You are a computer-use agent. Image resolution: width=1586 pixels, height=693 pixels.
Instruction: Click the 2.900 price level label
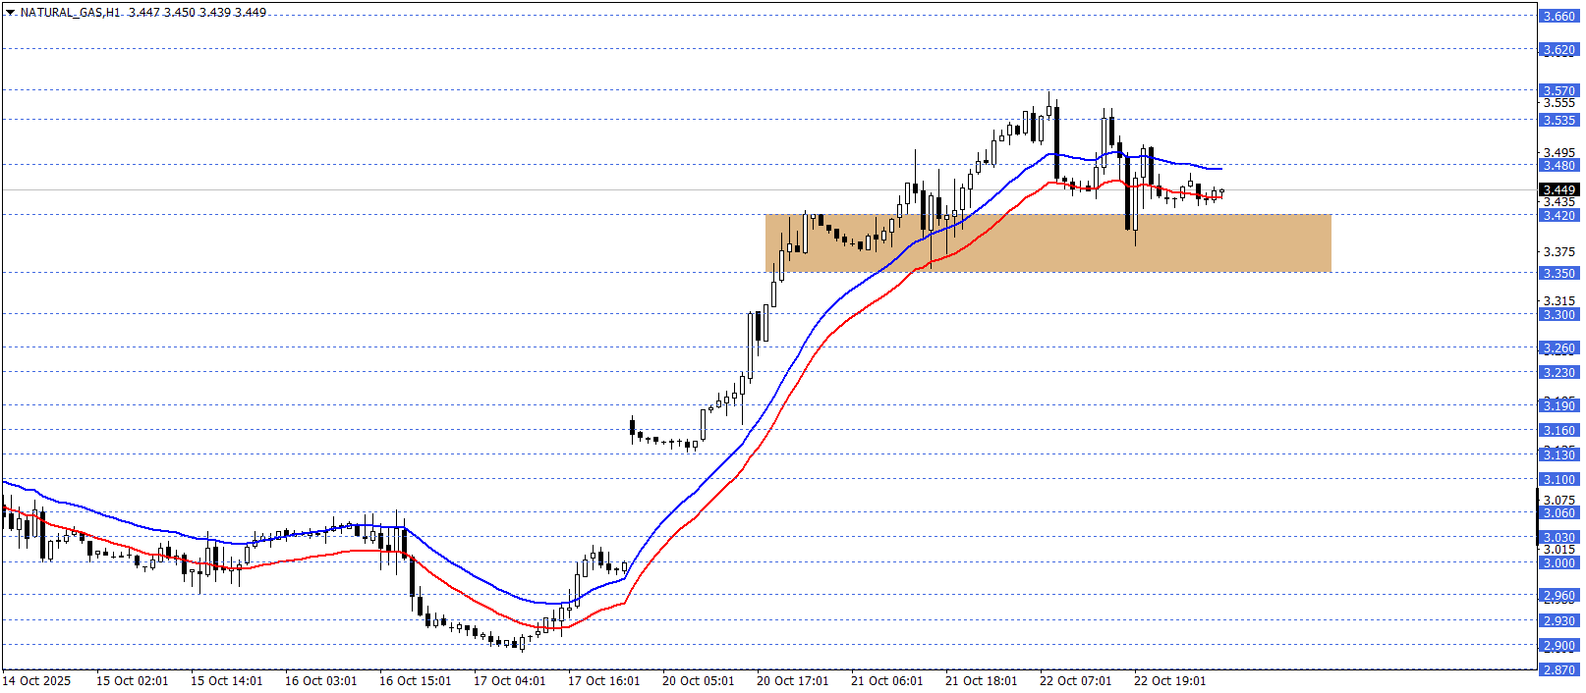(1558, 646)
